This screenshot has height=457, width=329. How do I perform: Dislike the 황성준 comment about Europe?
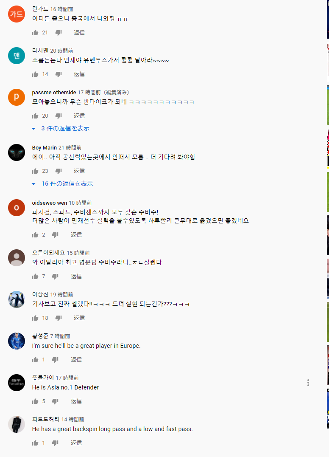[55, 360]
